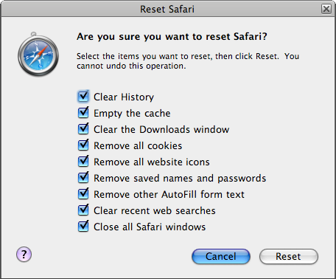
Task: Deselect Remove all website icons checkbox
Action: pyautogui.click(x=83, y=162)
